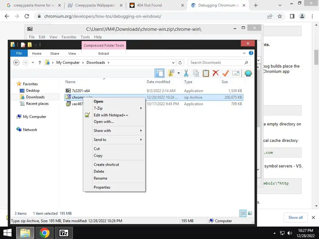Click the Explorer Back arrow button

(16, 63)
